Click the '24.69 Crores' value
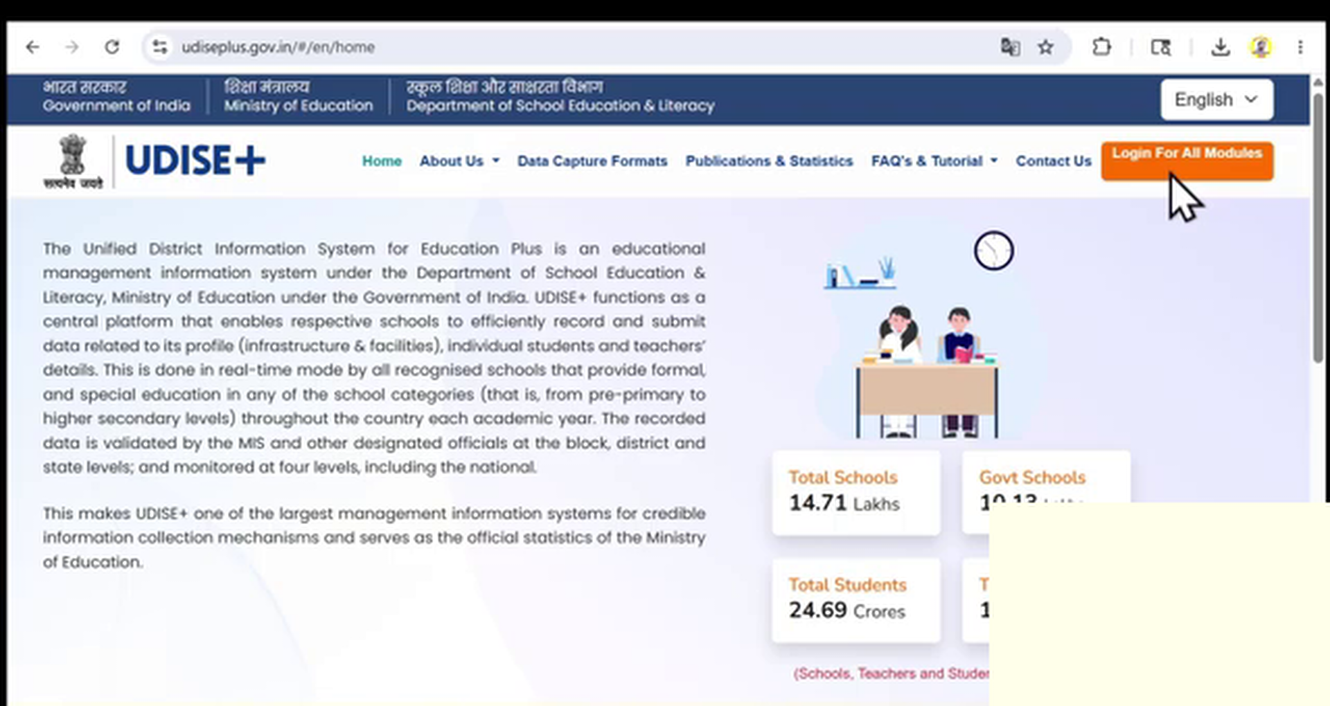 pos(846,610)
